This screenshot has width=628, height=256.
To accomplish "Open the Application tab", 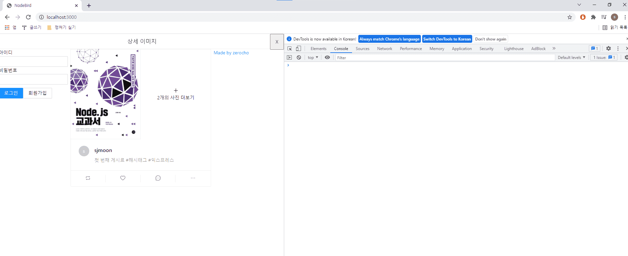I will coord(462,49).
